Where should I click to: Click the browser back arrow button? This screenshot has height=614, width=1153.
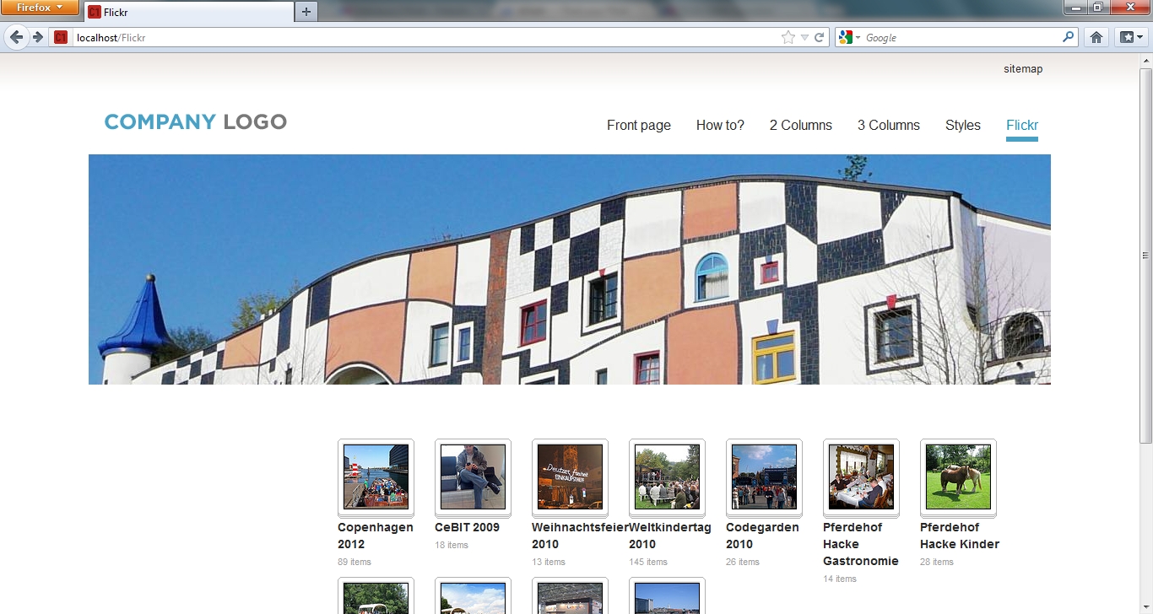[16, 37]
